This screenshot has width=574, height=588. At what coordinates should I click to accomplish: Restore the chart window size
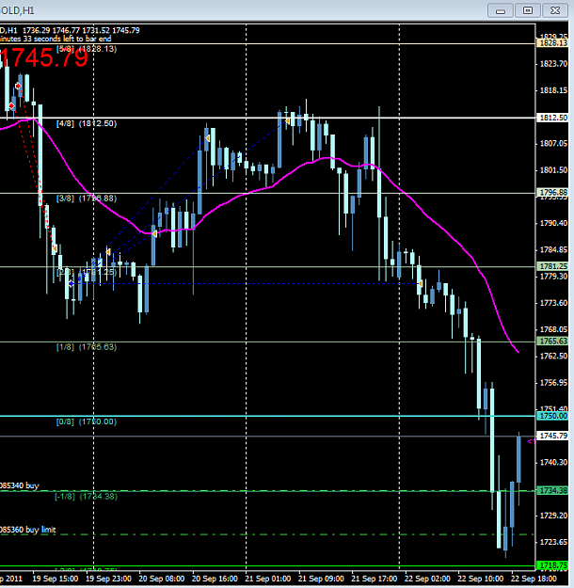coord(528,10)
